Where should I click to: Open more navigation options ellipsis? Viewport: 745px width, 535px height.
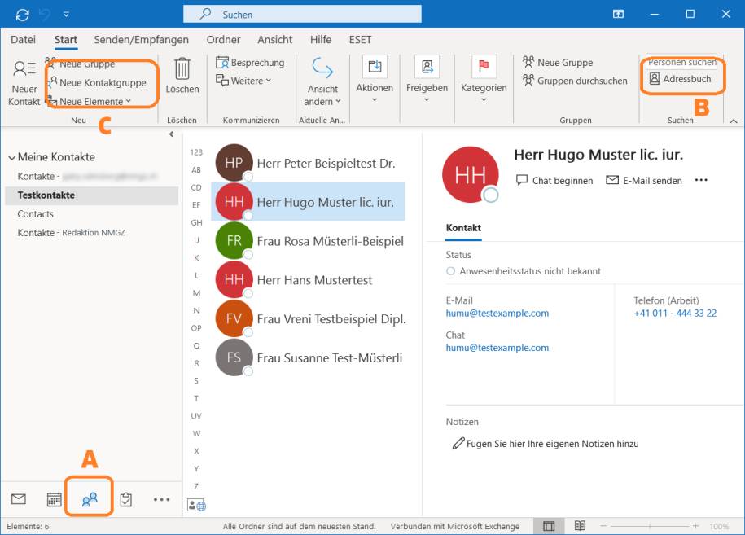tap(161, 499)
